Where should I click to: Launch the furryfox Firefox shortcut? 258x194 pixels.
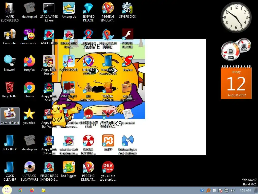(x=29, y=63)
